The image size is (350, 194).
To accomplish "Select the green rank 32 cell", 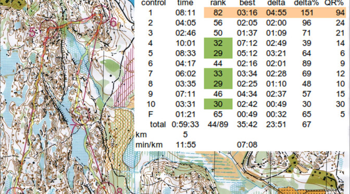I will 218,43.
